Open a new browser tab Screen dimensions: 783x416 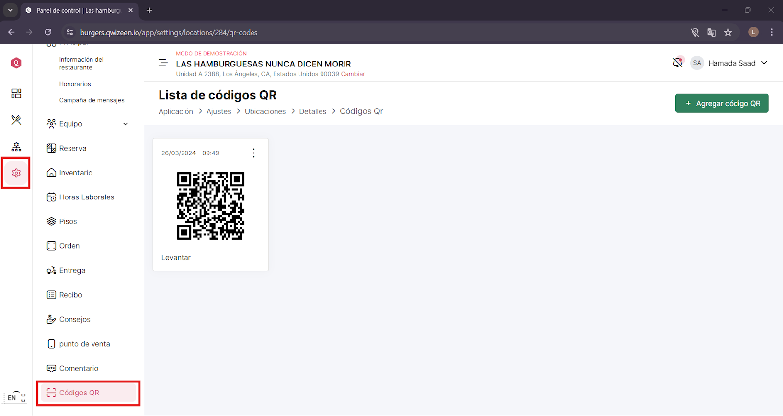(x=149, y=10)
